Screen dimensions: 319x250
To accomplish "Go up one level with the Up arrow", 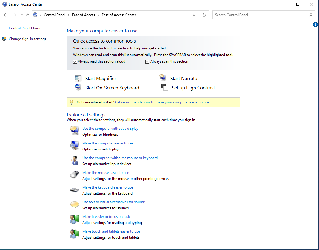I will [28, 15].
